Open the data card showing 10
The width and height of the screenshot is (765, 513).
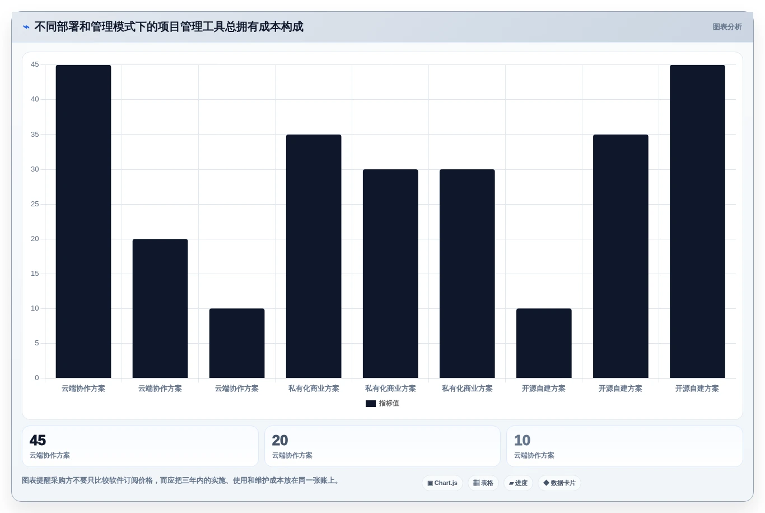click(624, 446)
